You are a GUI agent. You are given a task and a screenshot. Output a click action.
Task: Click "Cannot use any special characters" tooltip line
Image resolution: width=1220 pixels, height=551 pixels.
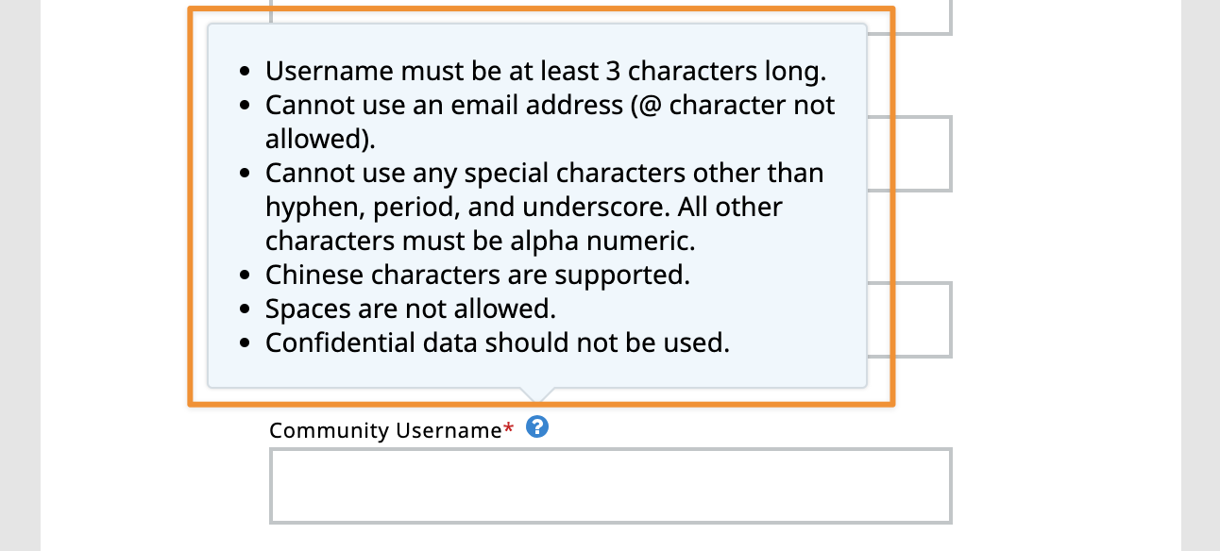click(x=544, y=174)
